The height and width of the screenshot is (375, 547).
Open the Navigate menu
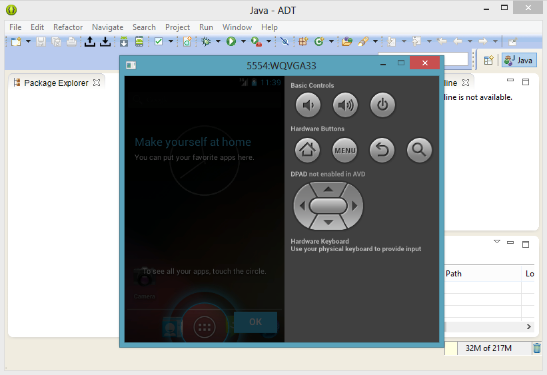(x=108, y=27)
